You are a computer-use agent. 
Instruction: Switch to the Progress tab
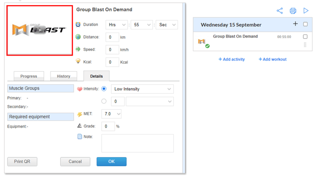(x=29, y=76)
